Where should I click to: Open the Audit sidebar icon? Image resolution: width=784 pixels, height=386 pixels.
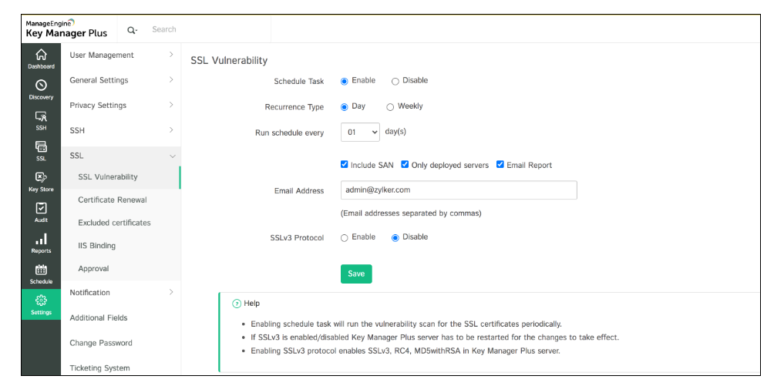pos(41,209)
